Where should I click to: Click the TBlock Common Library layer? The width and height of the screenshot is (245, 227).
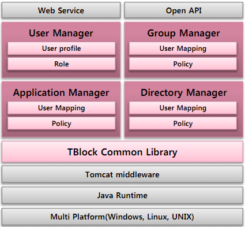122,152
